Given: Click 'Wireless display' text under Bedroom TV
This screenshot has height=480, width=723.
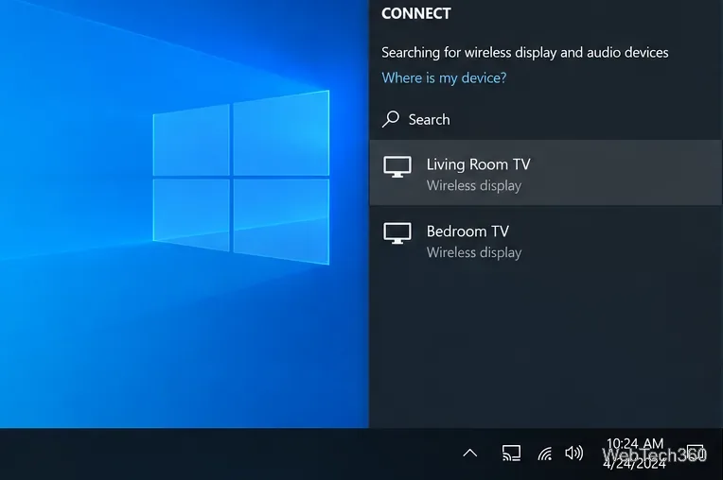Looking at the screenshot, I should (x=474, y=252).
